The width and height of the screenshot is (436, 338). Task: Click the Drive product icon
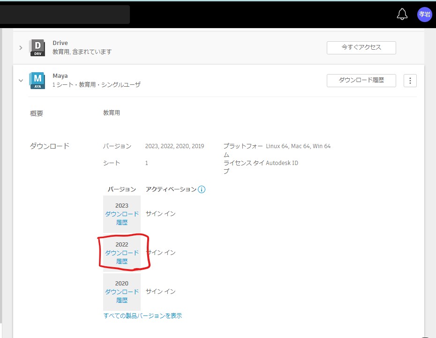(37, 48)
